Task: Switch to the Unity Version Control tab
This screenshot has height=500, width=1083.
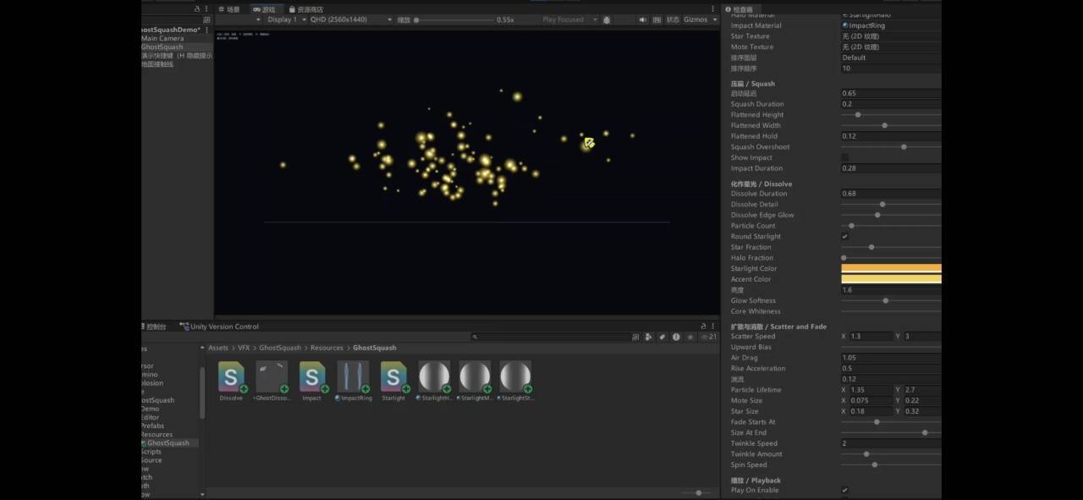Action: point(219,327)
